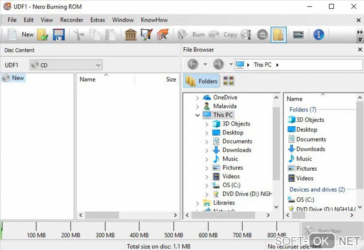Open an existing compilation with folder icon
The height and width of the screenshot is (250, 364).
42,35
